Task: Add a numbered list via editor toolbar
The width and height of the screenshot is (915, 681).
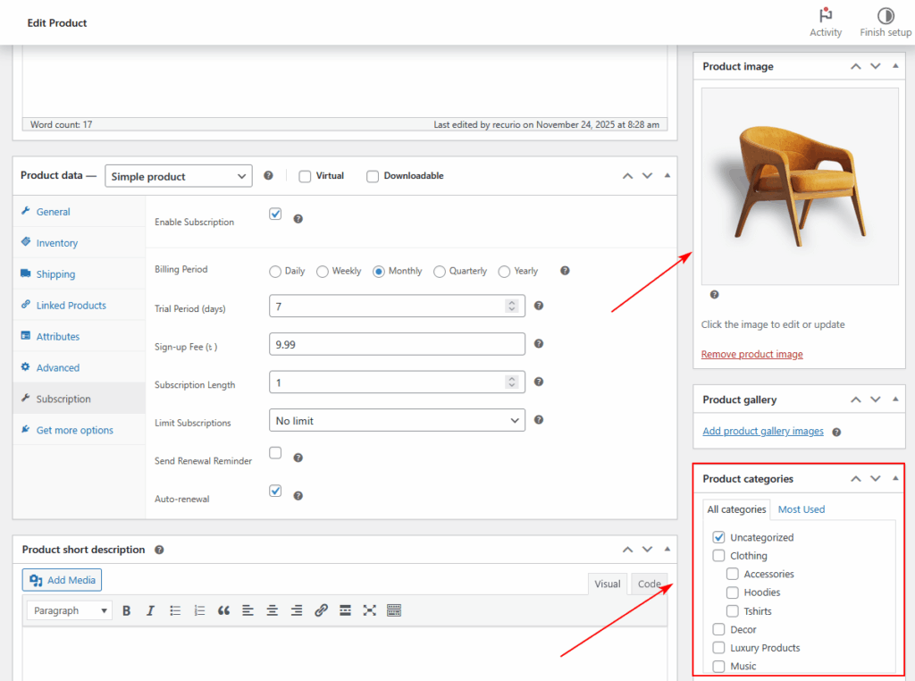Action: (x=199, y=610)
